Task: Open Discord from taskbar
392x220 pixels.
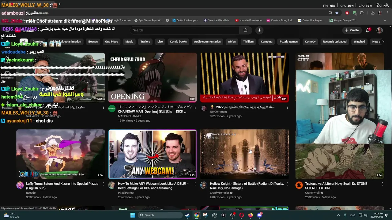Action: tap(260, 215)
